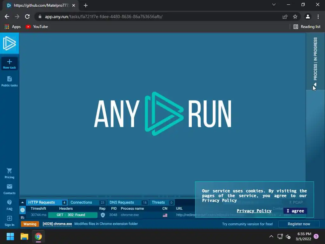Click the GET 302: Found header badge

(x=73, y=215)
